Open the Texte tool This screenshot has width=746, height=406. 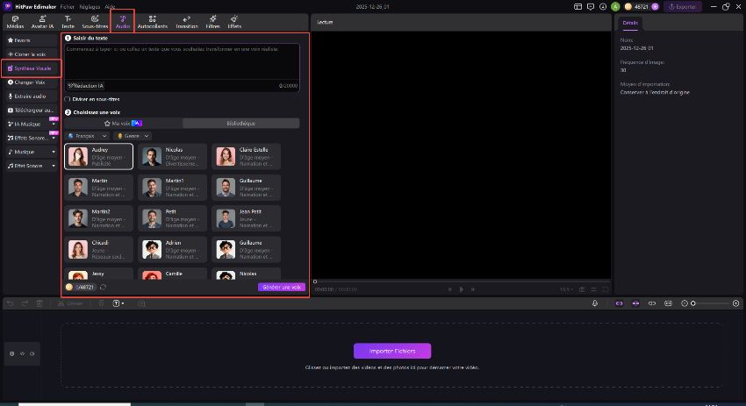coord(68,22)
